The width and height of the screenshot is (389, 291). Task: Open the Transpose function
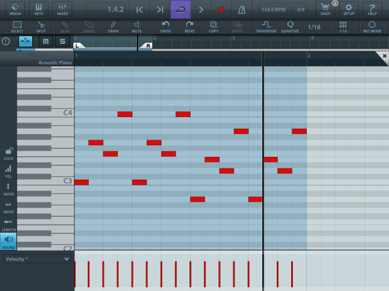coord(266,27)
